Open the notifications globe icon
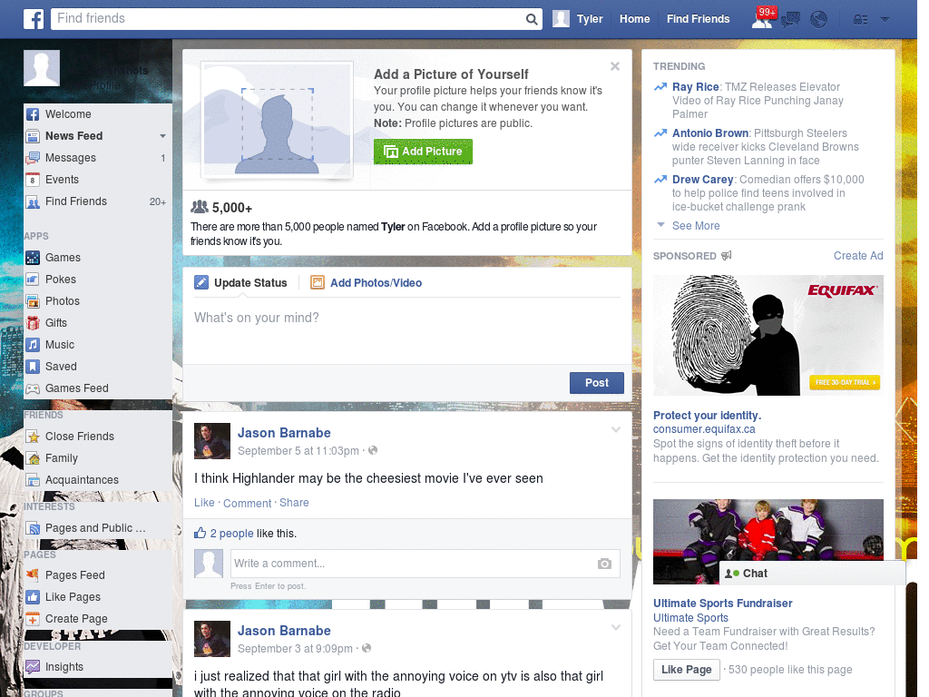 pyautogui.click(x=819, y=20)
